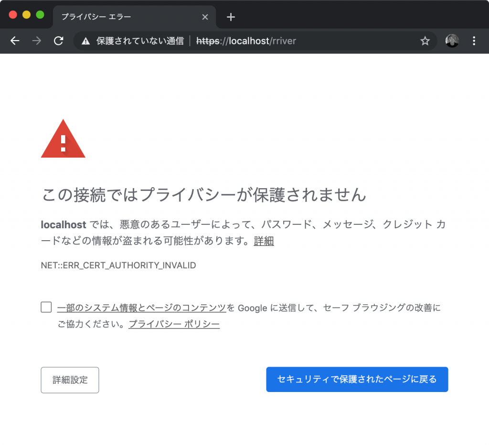This screenshot has width=489, height=445.
Task: Open the Chrome three-dot menu
Action: 474,41
